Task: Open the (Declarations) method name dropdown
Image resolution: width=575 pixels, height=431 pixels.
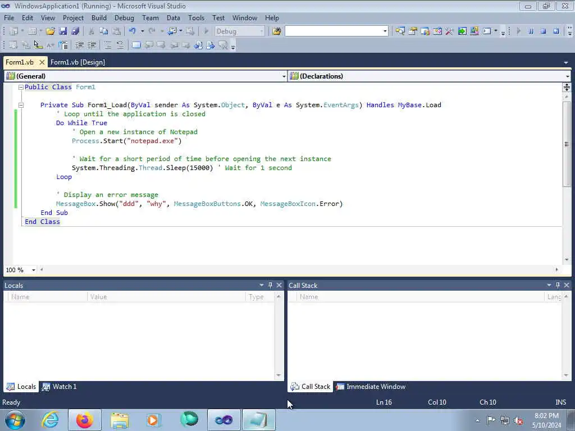Action: 568,76
